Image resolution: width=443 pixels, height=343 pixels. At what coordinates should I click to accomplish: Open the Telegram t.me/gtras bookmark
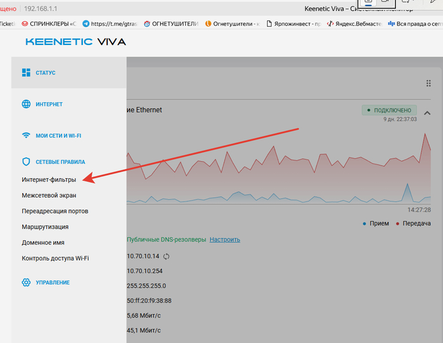coord(109,23)
